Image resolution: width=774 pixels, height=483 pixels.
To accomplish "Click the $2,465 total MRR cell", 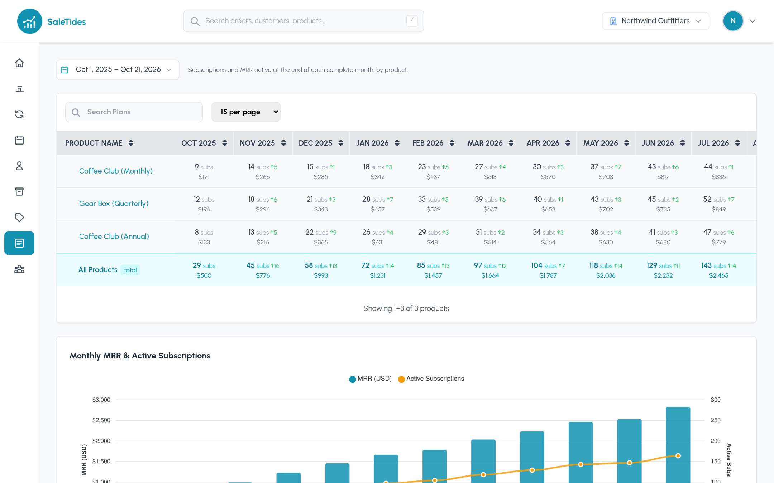I will (x=718, y=275).
